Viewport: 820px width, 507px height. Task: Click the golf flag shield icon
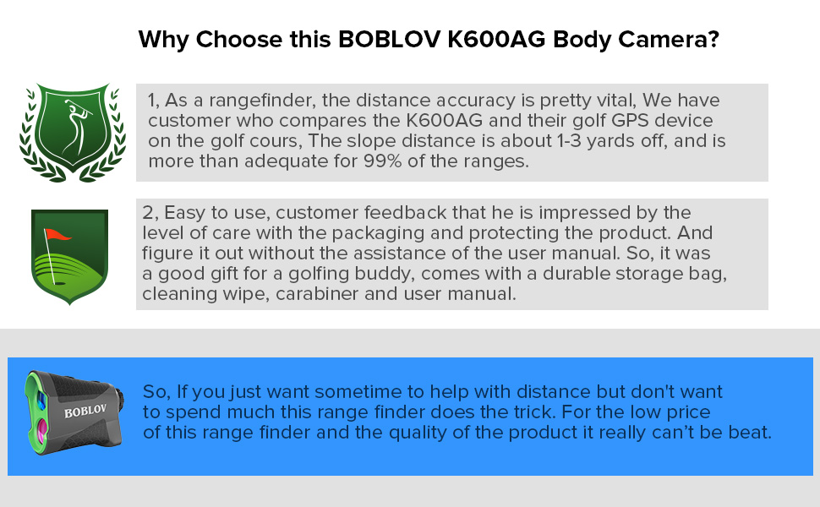click(69, 255)
